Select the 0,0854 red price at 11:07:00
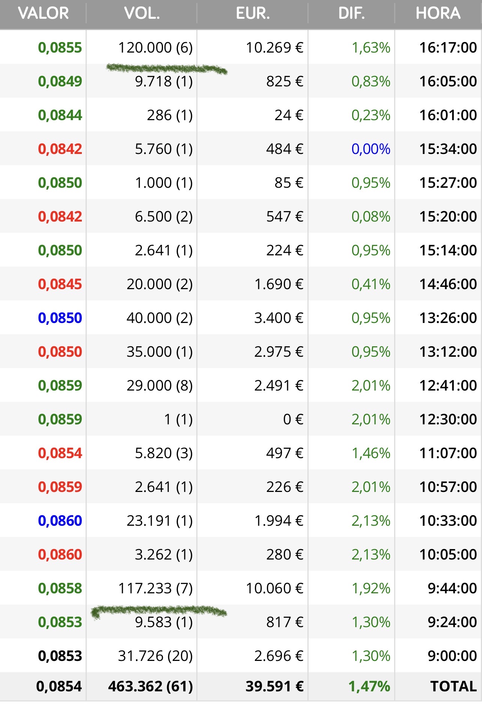 click(60, 453)
